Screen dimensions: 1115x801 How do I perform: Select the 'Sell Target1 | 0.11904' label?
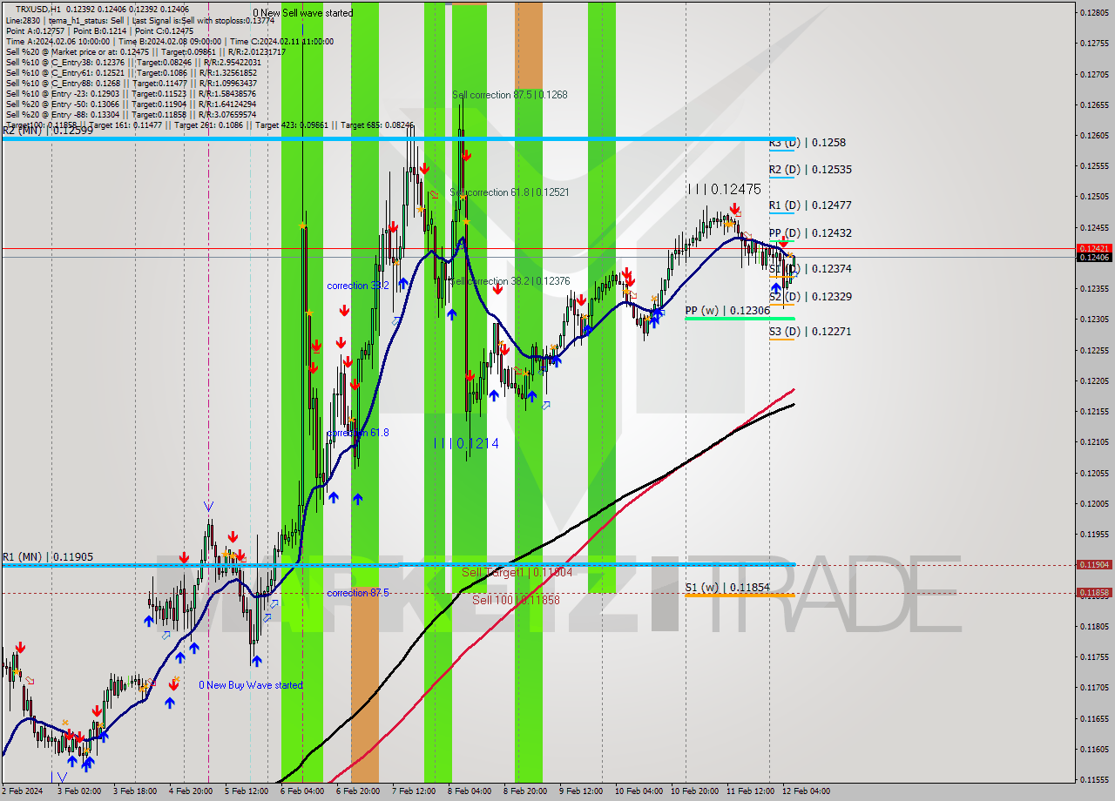pos(517,572)
